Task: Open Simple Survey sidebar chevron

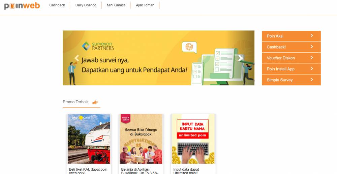Action: pos(312,79)
